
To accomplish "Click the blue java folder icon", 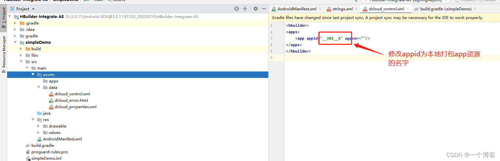I will [x=39, y=113].
